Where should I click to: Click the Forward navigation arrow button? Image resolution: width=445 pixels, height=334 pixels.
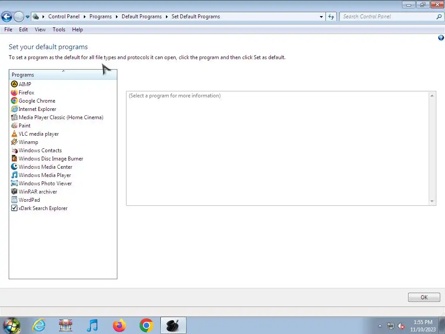(x=19, y=17)
